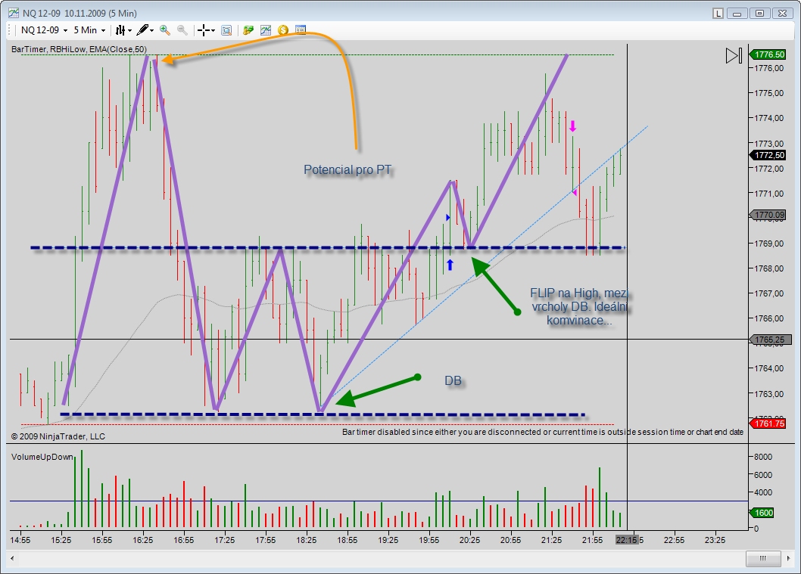
Task: Jump to last bar with skip-forward arrow
Action: tap(734, 56)
